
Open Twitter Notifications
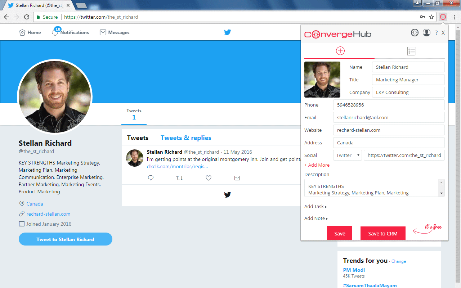[x=71, y=32]
